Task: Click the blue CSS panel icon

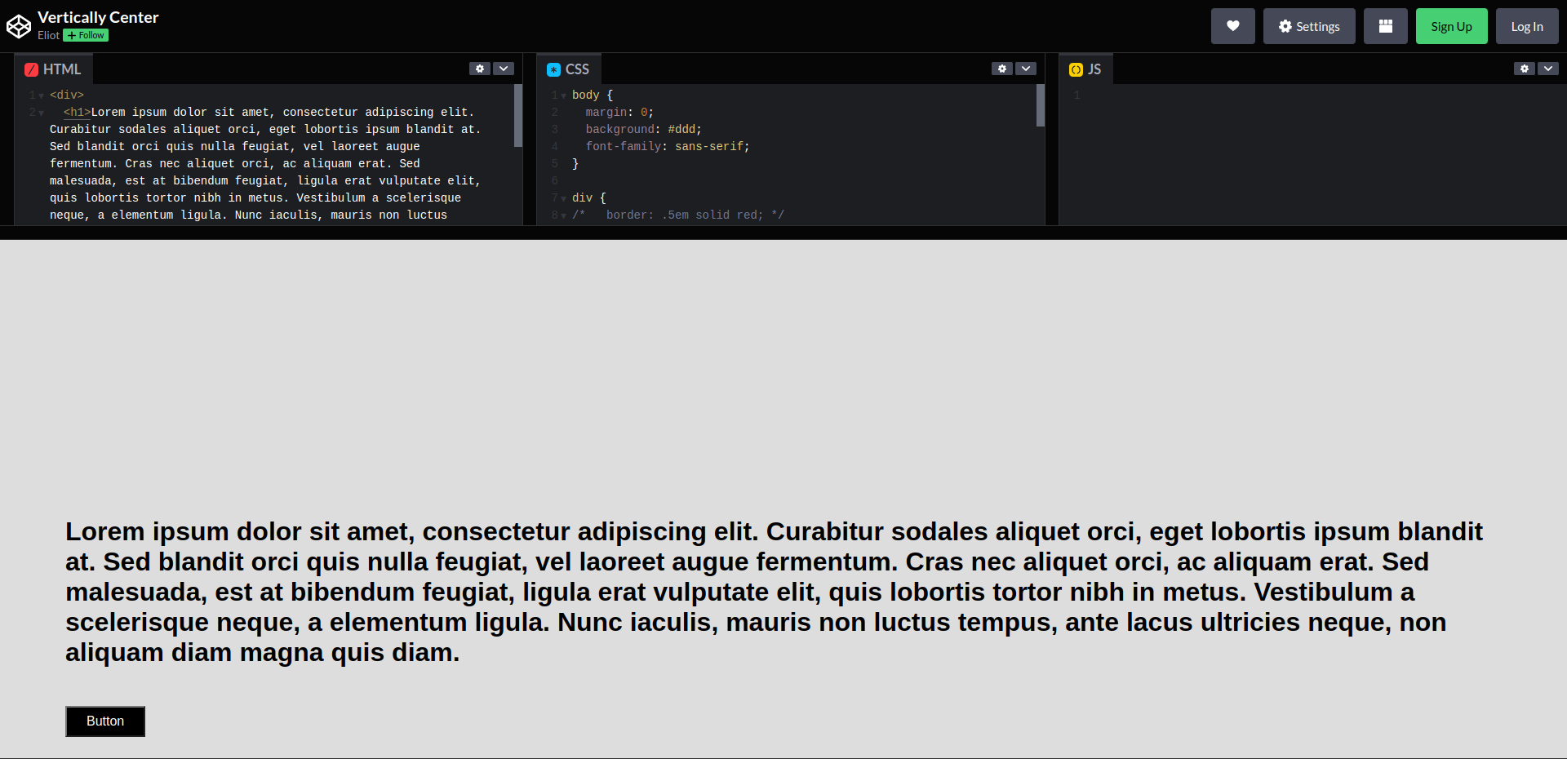Action: pos(553,70)
